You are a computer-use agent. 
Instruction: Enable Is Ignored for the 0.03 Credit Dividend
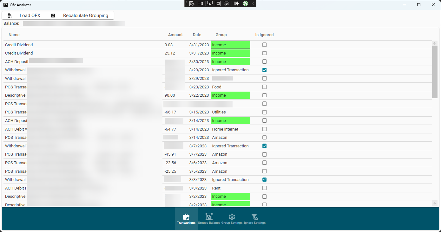click(264, 45)
